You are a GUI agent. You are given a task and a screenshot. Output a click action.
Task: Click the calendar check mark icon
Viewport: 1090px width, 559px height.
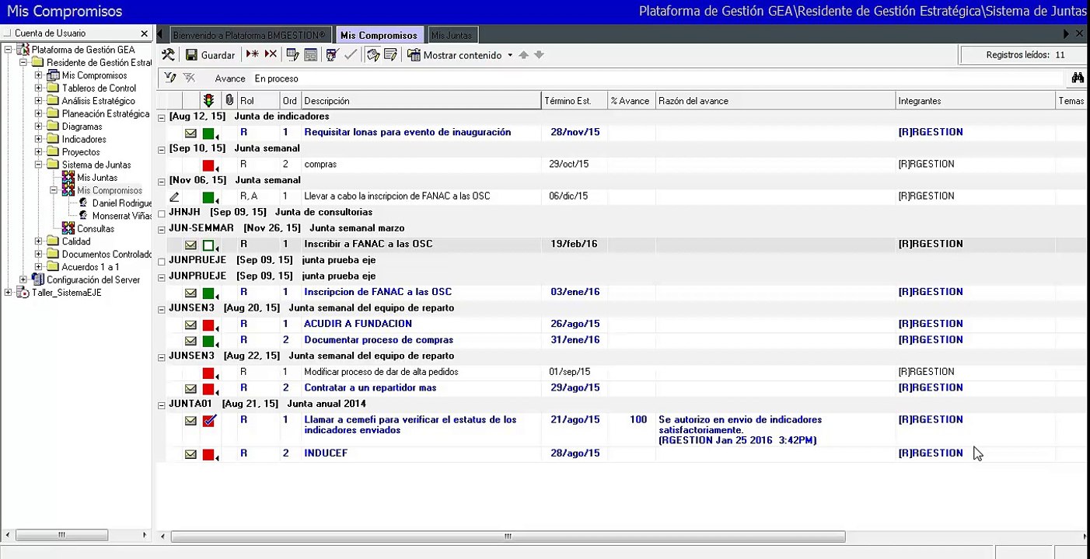[333, 55]
